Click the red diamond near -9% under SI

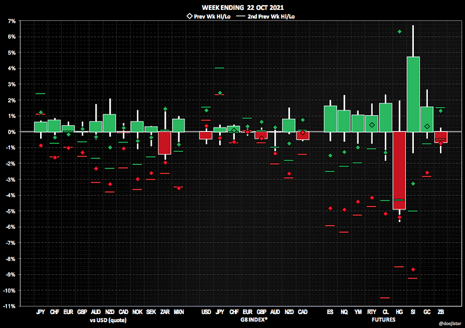click(413, 269)
